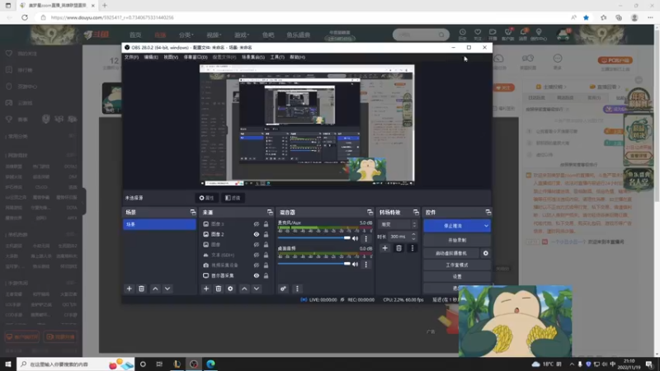Move the source up in the sources panel
Screen dimensions: 660x371
click(244, 289)
